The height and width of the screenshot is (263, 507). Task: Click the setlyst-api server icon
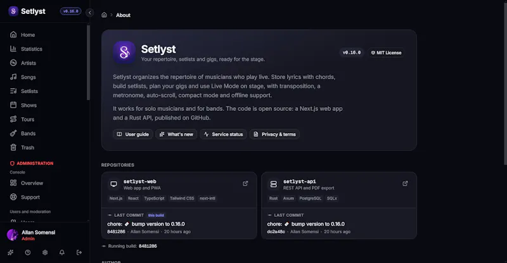[x=274, y=184]
